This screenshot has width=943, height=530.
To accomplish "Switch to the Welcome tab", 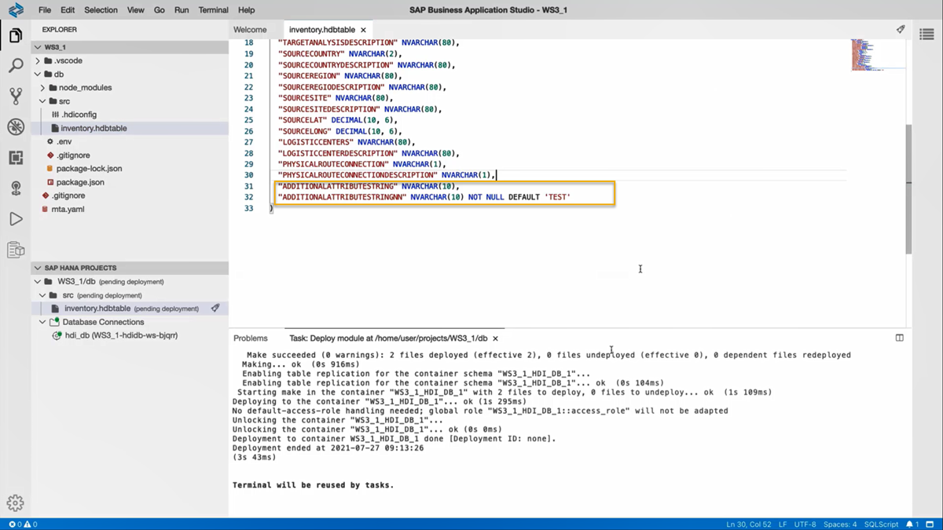I will 250,30.
